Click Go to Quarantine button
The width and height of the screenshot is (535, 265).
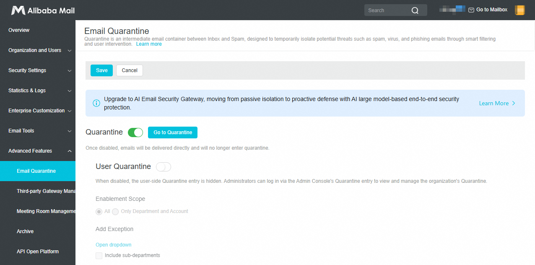click(173, 132)
